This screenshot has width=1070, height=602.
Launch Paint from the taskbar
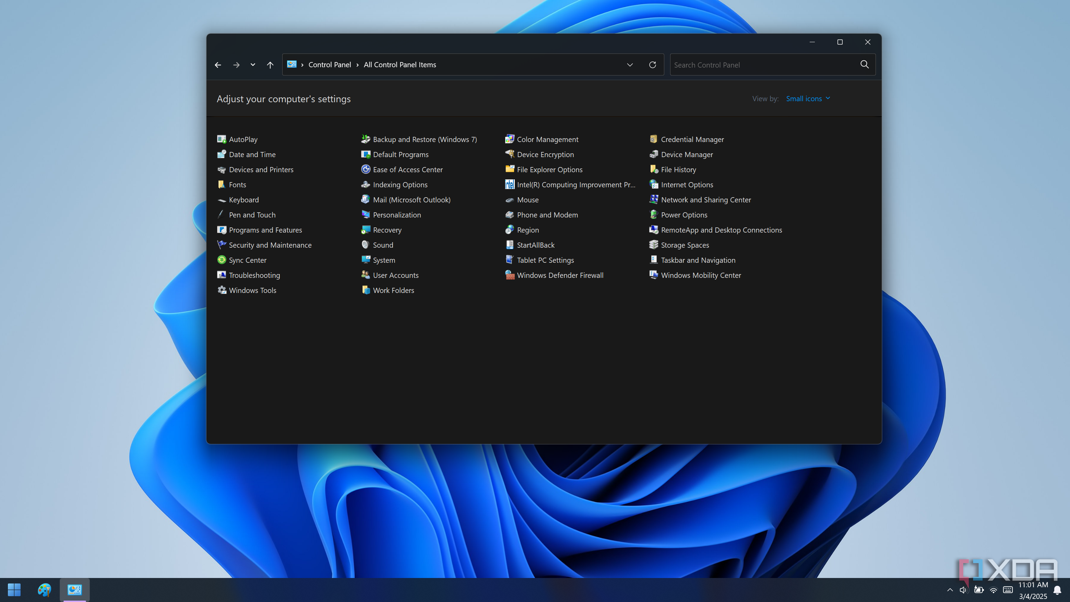(x=44, y=590)
